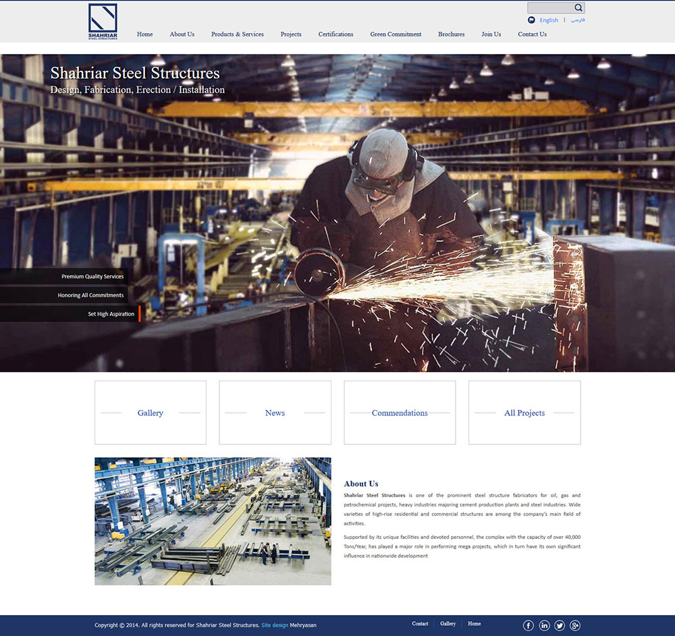Open the footer Home link

click(475, 624)
